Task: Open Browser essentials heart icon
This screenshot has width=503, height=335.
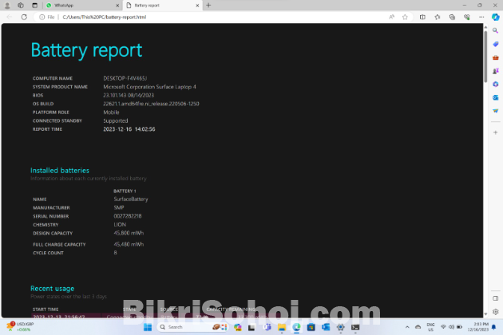Action: click(467, 17)
